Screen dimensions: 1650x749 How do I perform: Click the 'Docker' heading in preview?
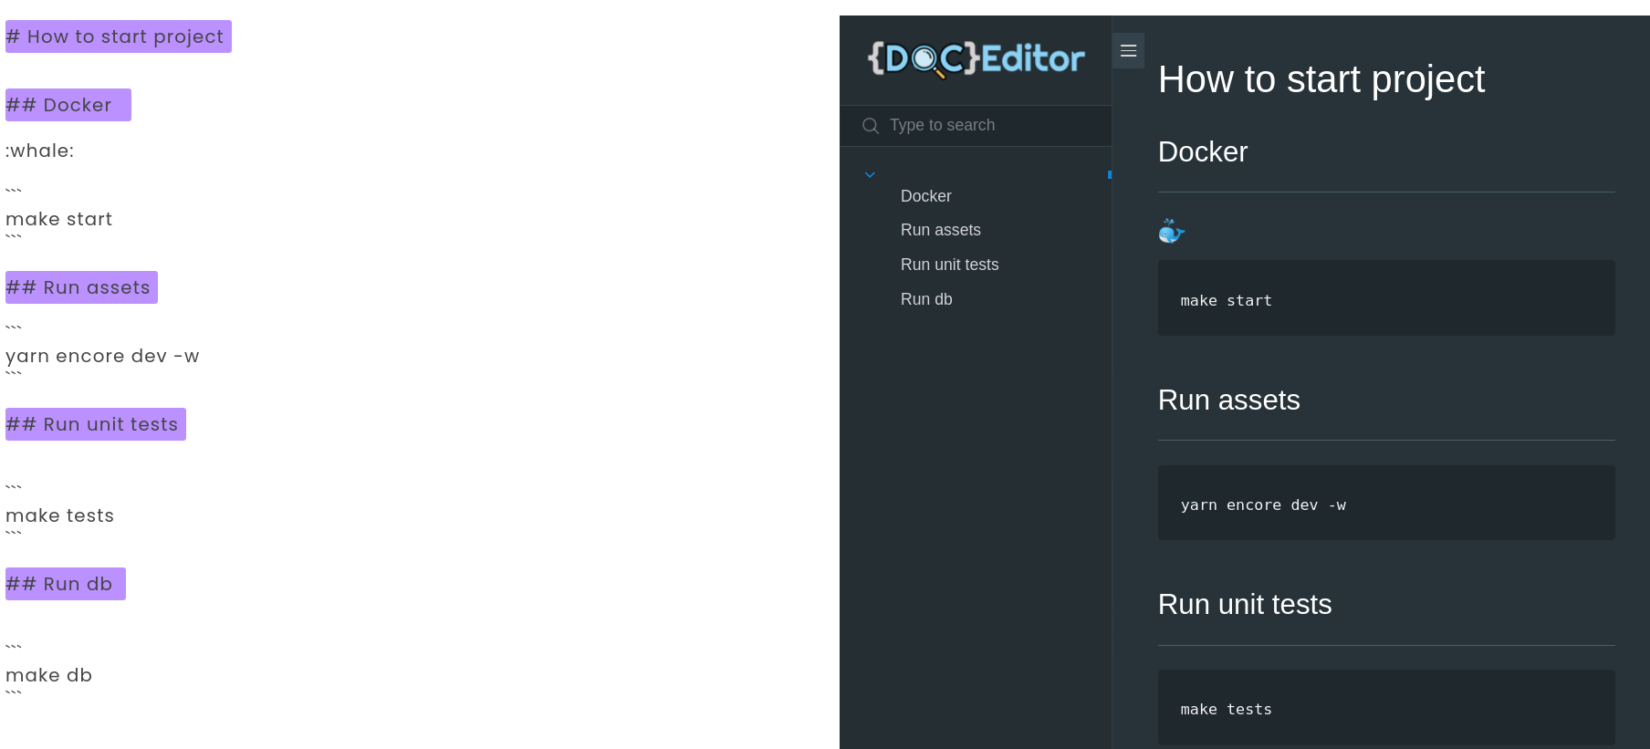coord(1203,151)
